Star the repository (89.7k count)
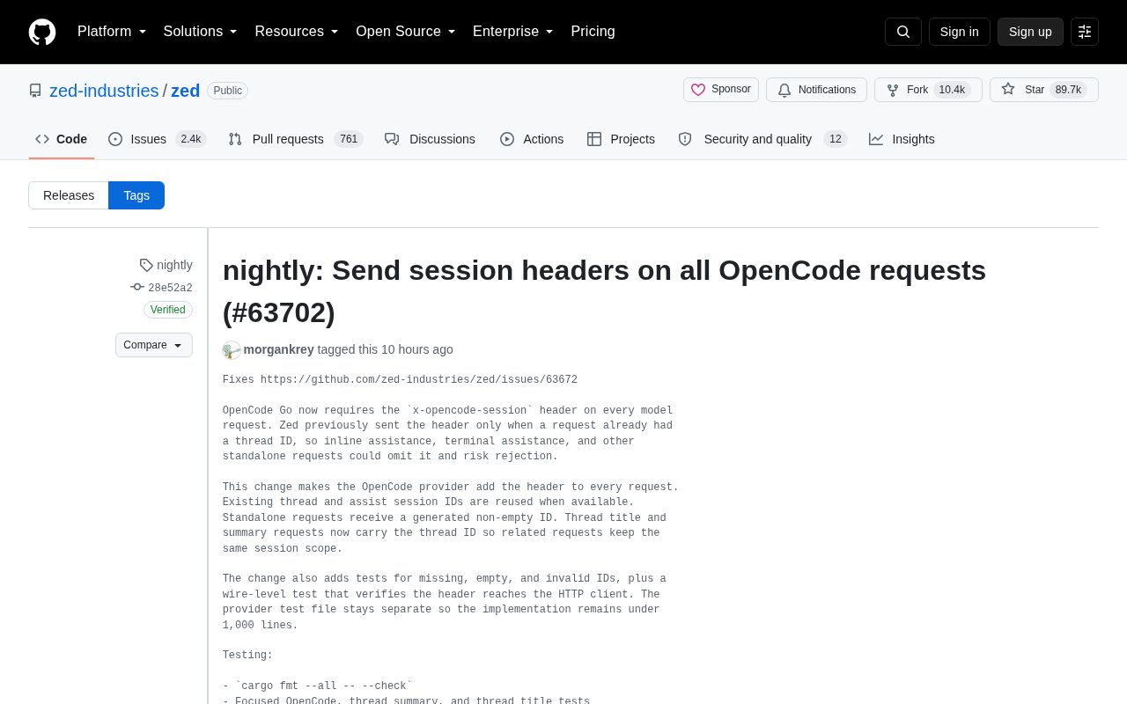1127x704 pixels. click(x=1044, y=90)
